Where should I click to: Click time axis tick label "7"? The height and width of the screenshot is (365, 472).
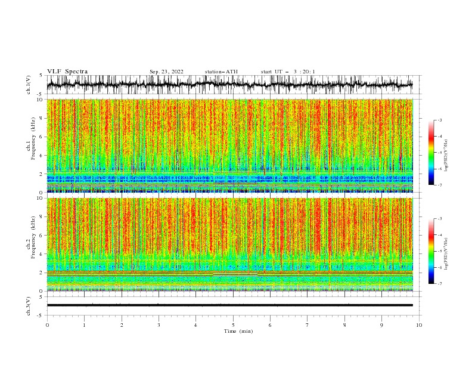tap(308, 325)
